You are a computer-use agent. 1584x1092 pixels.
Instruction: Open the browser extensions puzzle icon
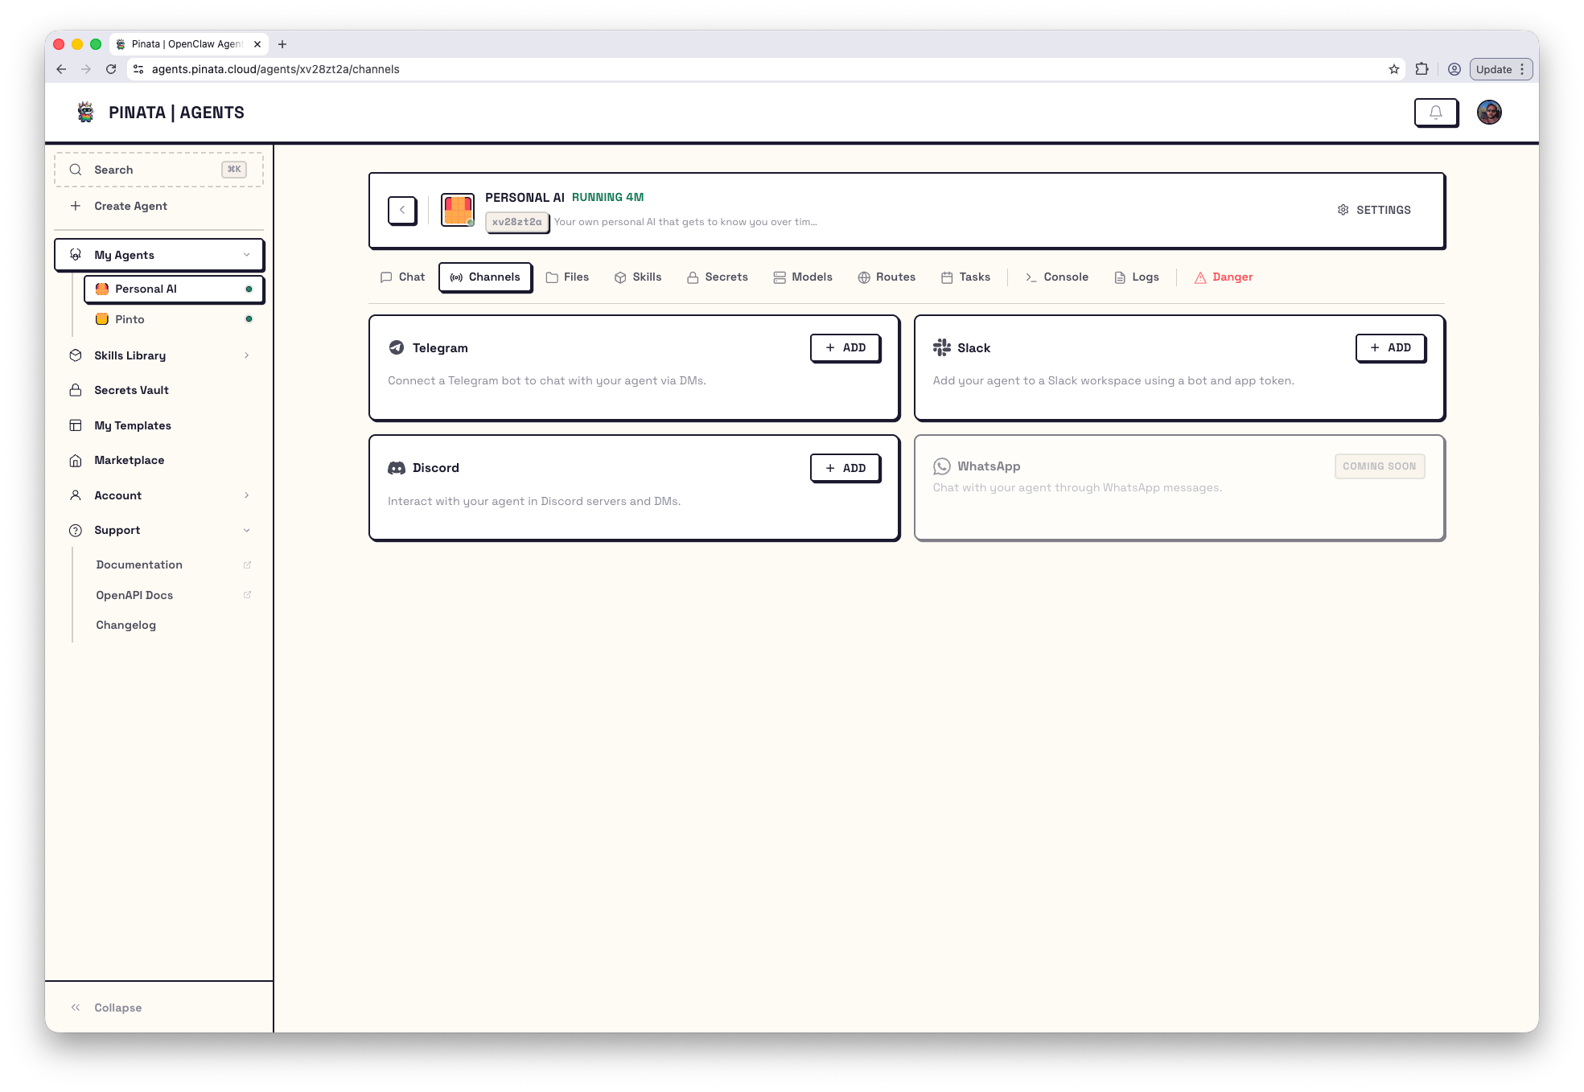pyautogui.click(x=1421, y=69)
